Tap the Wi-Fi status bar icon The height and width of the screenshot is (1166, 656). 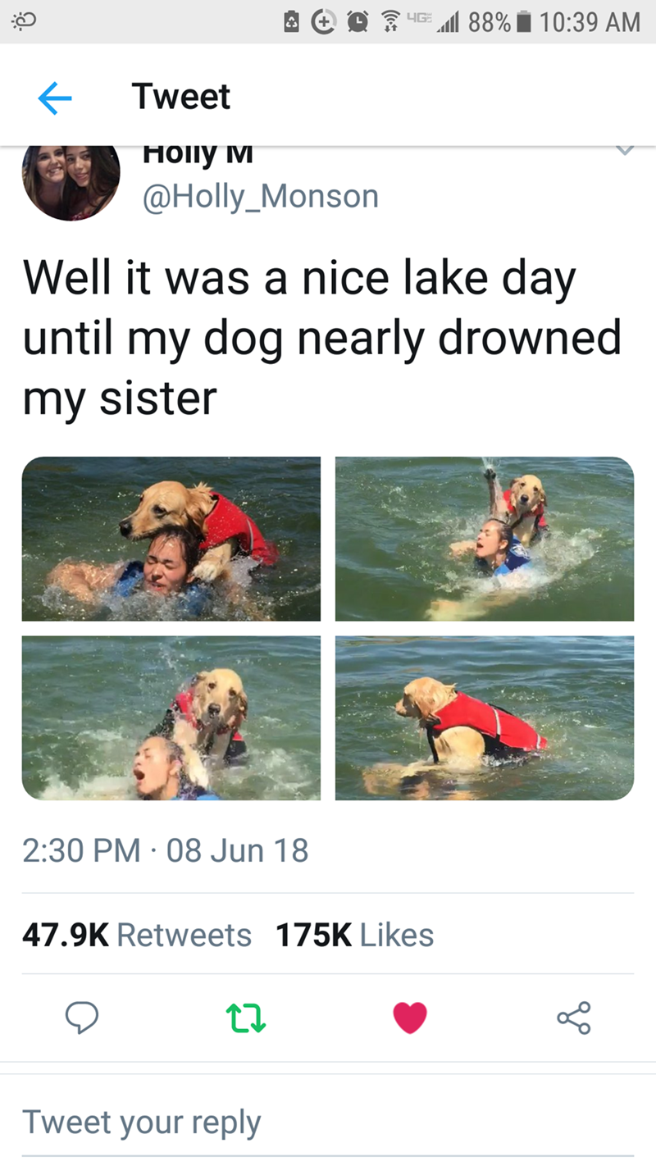393,22
